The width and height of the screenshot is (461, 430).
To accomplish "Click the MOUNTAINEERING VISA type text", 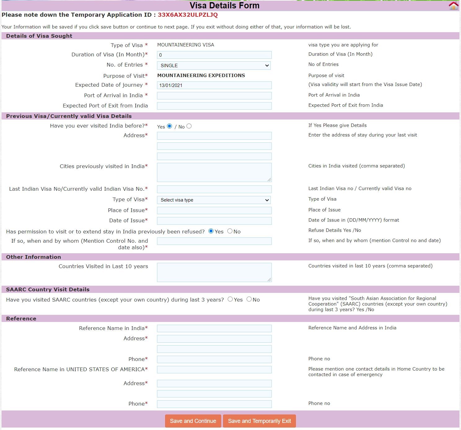I will [x=186, y=45].
